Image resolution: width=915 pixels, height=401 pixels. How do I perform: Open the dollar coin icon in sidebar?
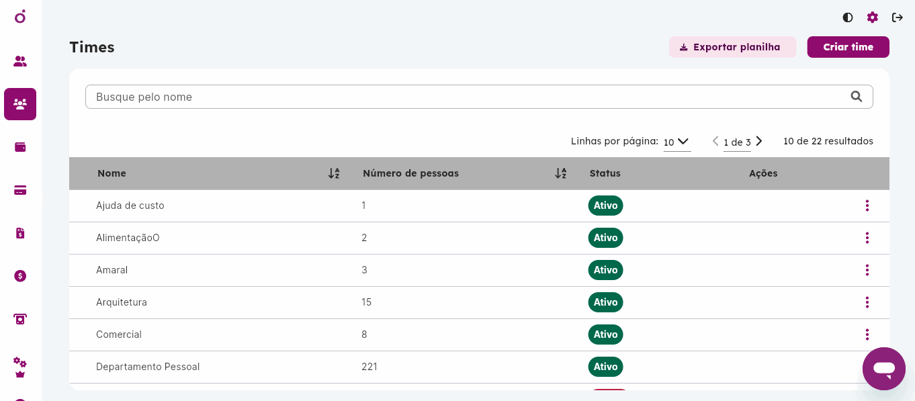click(20, 276)
